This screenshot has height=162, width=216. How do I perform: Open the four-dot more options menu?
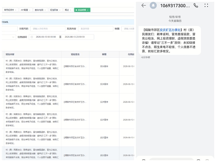tap(206, 5)
